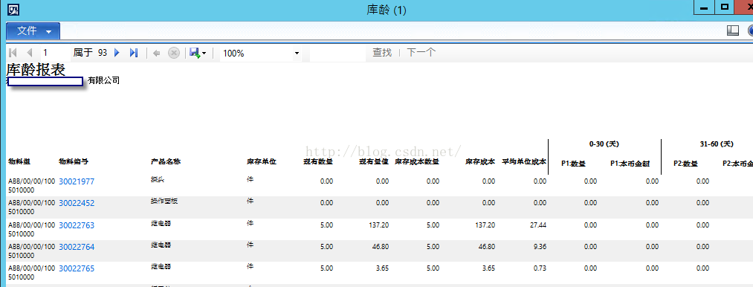Click the 31-60 (天) period header
The width and height of the screenshot is (753, 287).
tap(717, 143)
